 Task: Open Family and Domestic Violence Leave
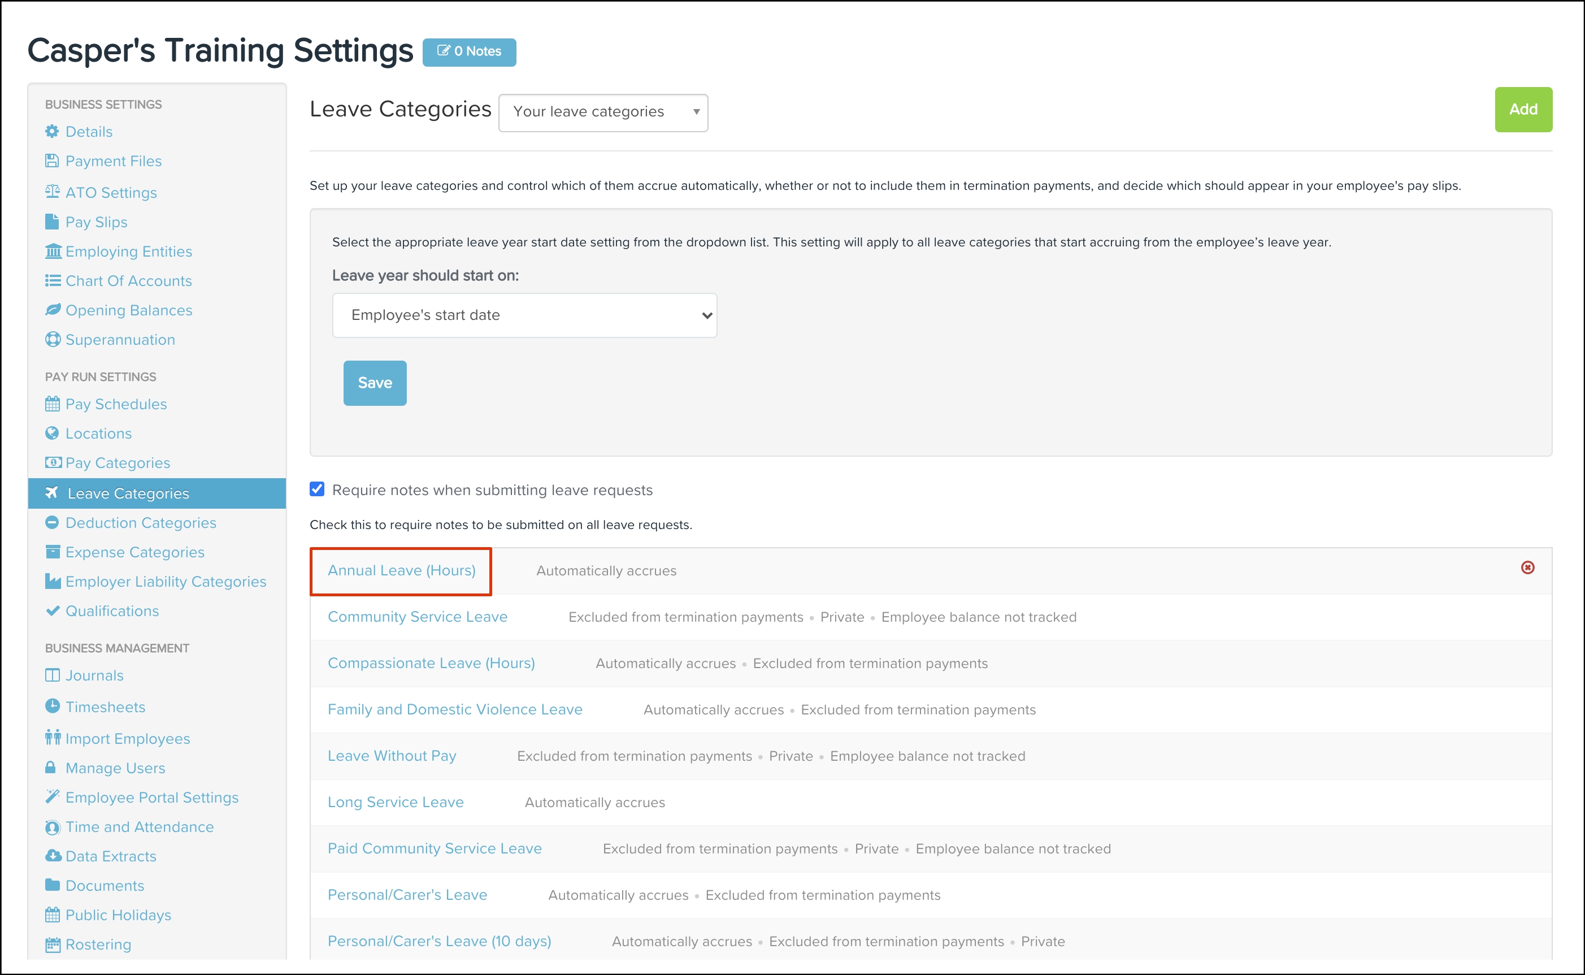pyautogui.click(x=454, y=709)
